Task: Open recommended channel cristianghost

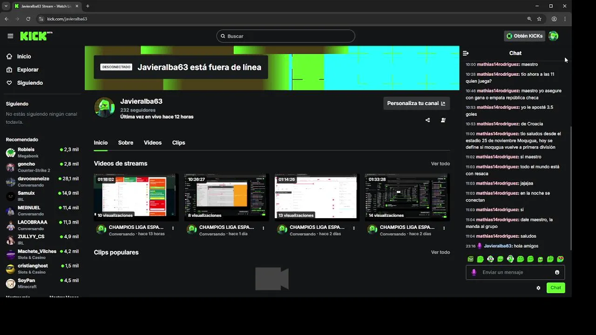Action: click(42, 269)
